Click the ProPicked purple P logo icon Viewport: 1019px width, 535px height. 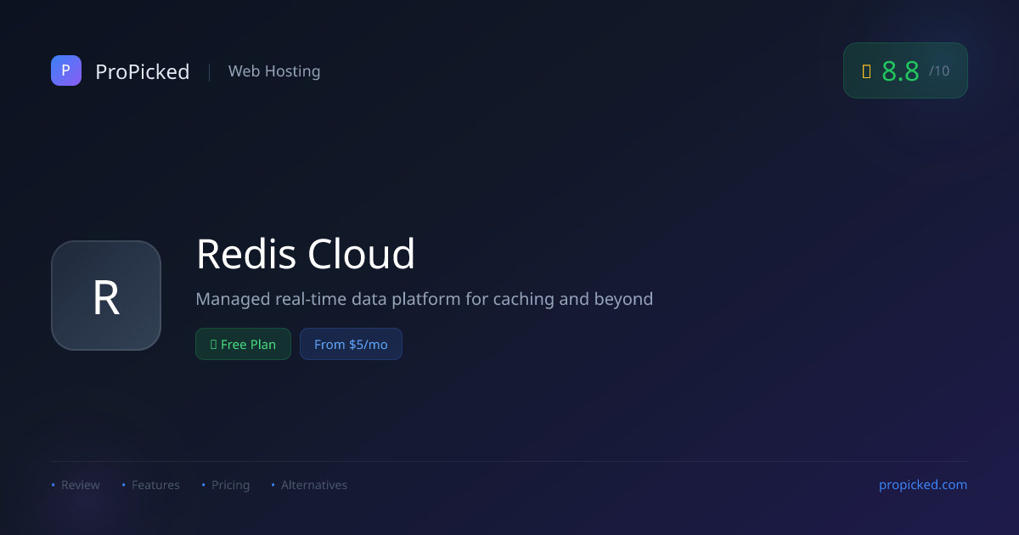(x=66, y=70)
